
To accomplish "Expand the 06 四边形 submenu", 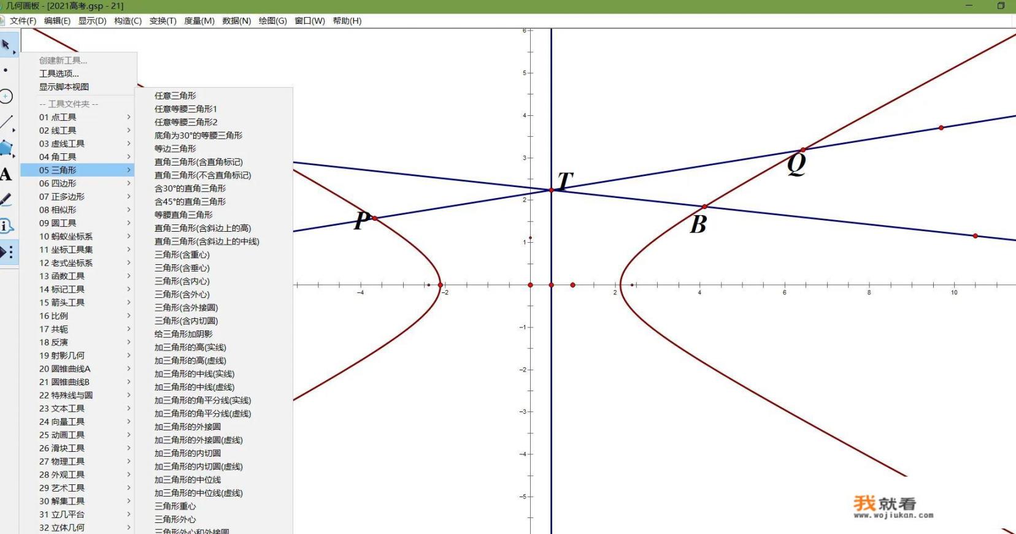I will pos(78,183).
